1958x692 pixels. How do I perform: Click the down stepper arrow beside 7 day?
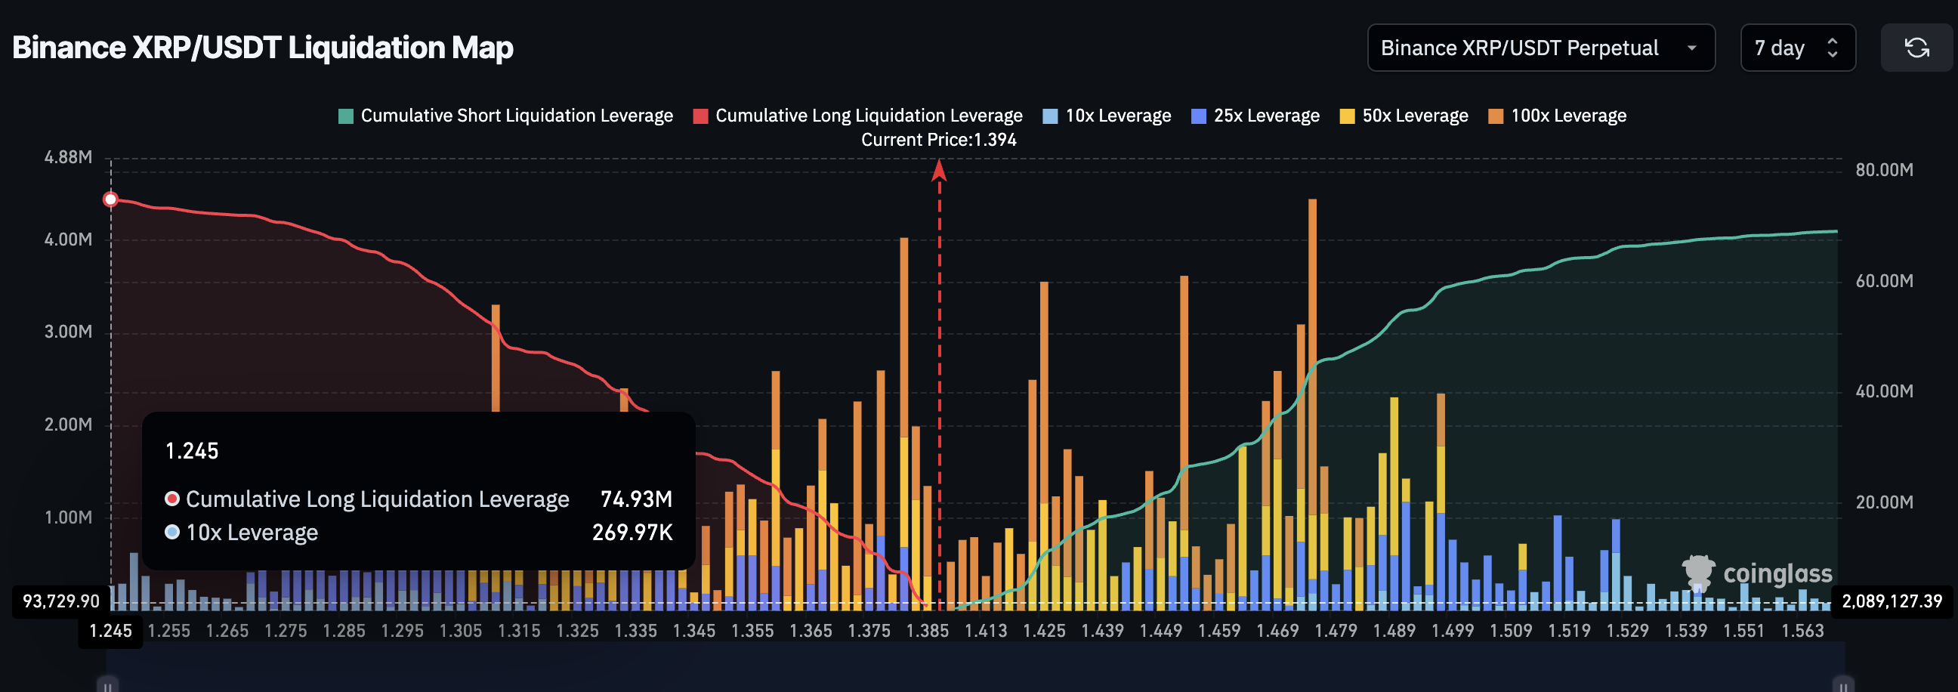tap(1833, 56)
